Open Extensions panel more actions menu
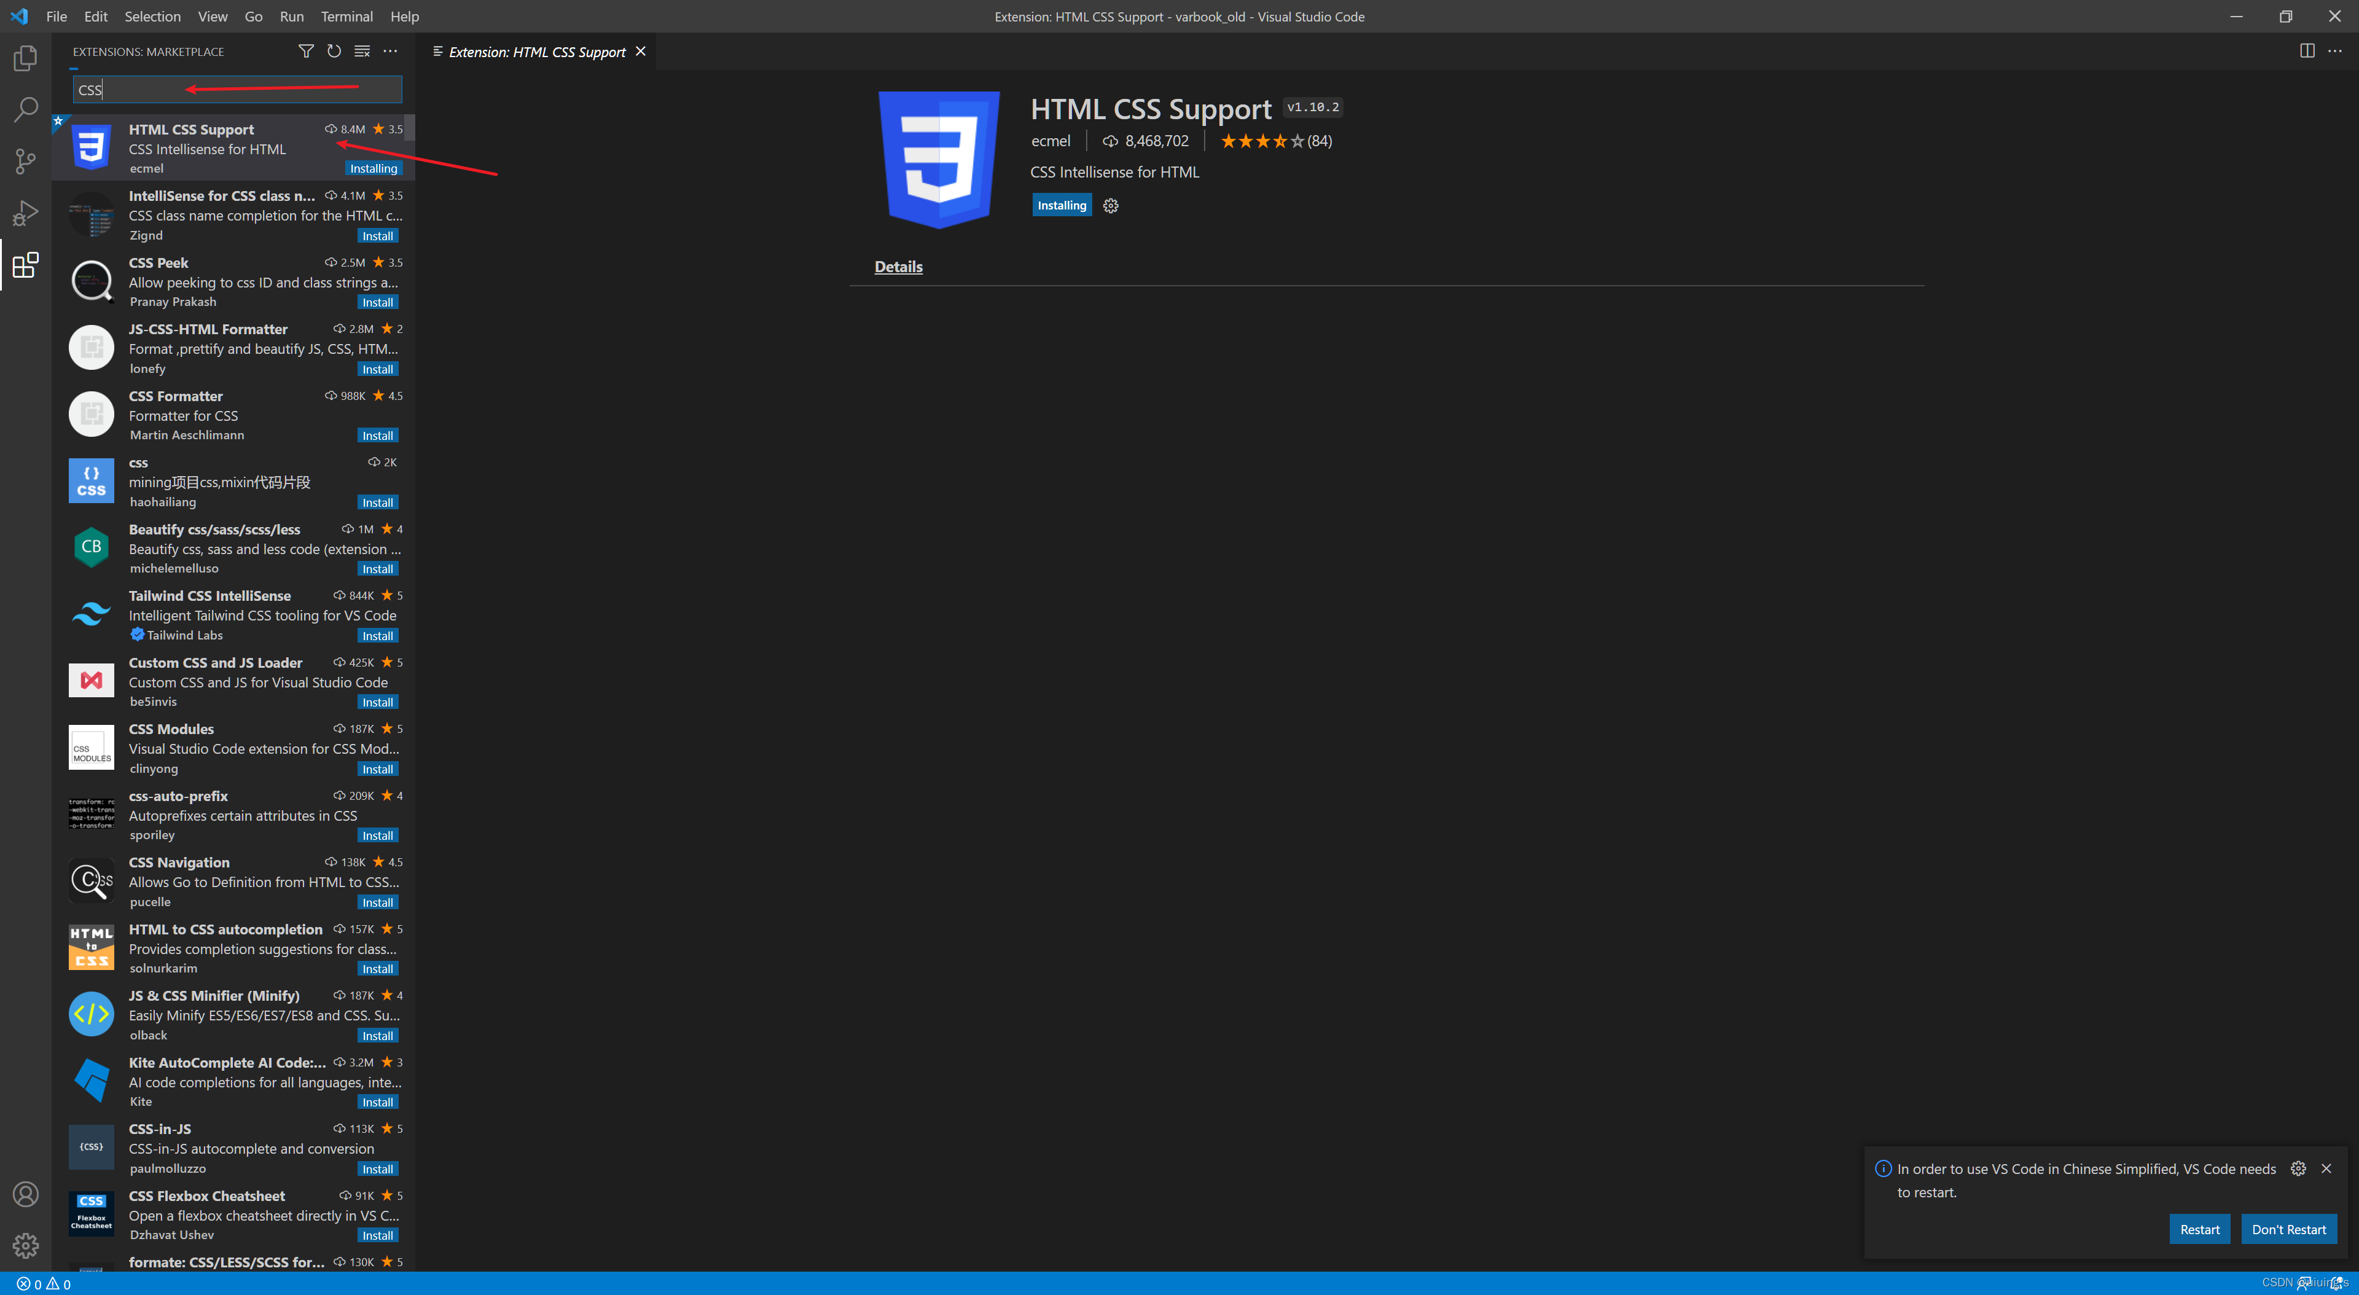This screenshot has width=2359, height=1295. coord(390,51)
